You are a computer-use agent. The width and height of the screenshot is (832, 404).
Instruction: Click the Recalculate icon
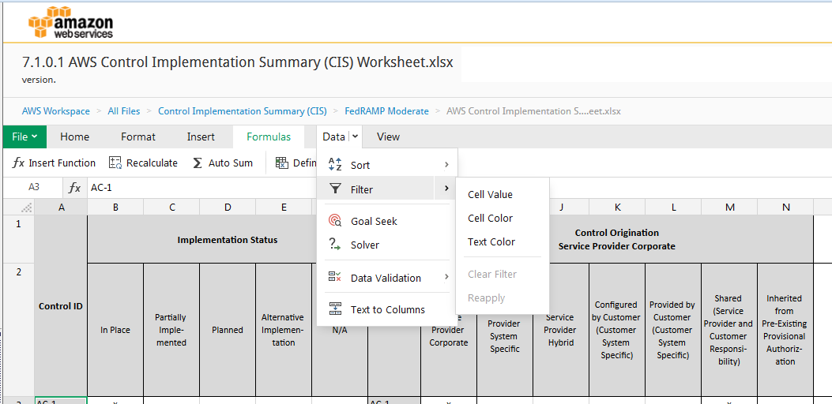(115, 163)
